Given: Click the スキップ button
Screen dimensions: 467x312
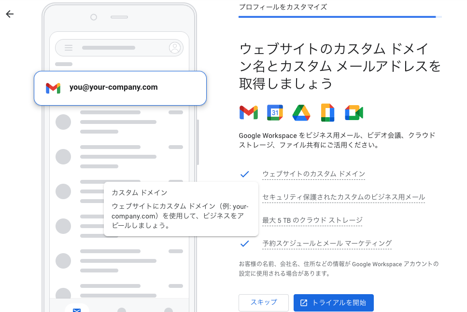Looking at the screenshot, I should pyautogui.click(x=264, y=302).
